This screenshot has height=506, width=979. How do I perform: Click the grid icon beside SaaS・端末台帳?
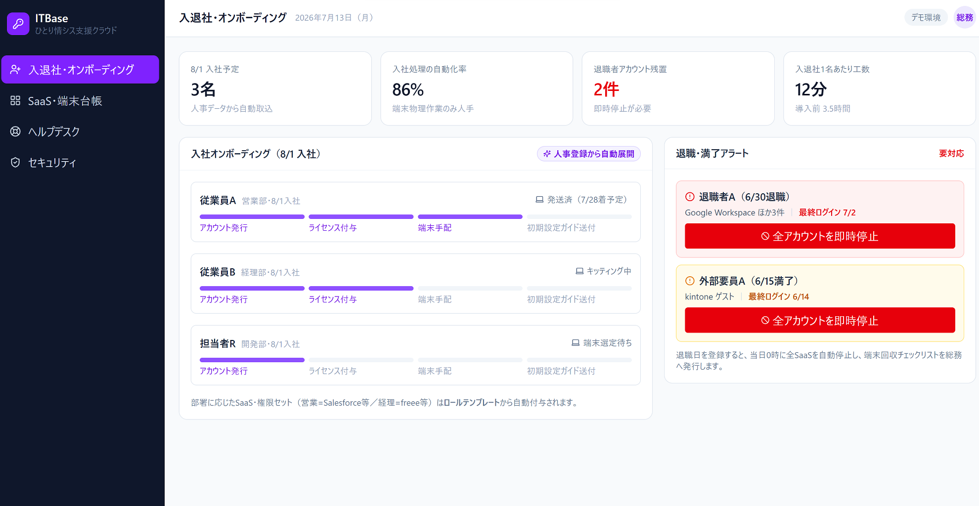(15, 101)
